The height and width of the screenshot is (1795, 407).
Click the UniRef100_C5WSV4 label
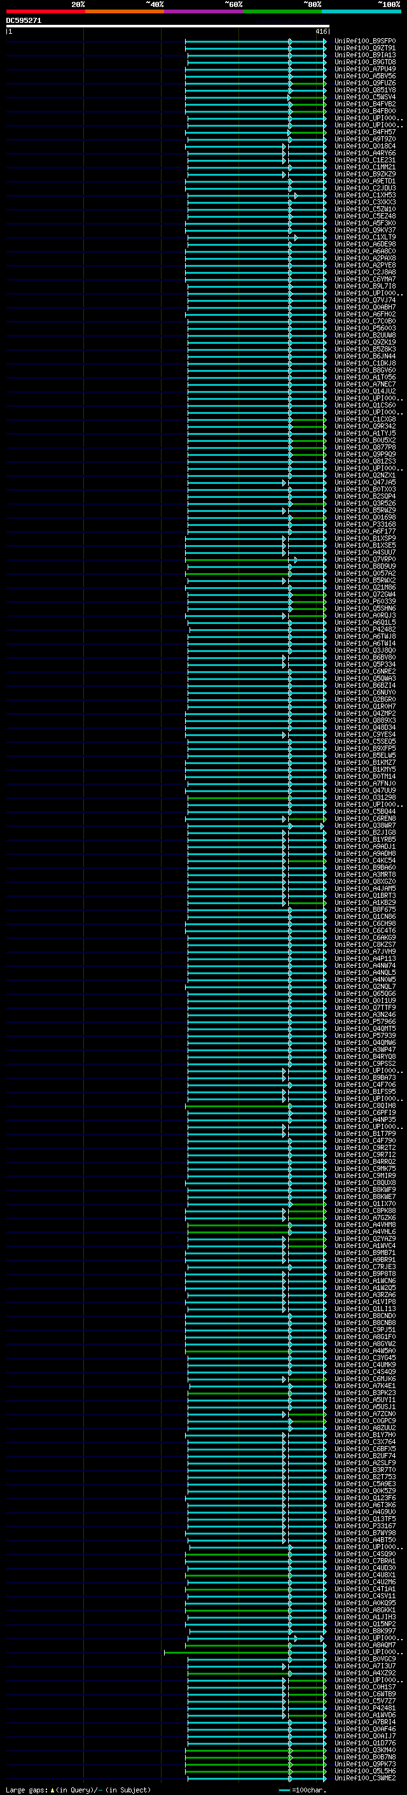coord(364,97)
